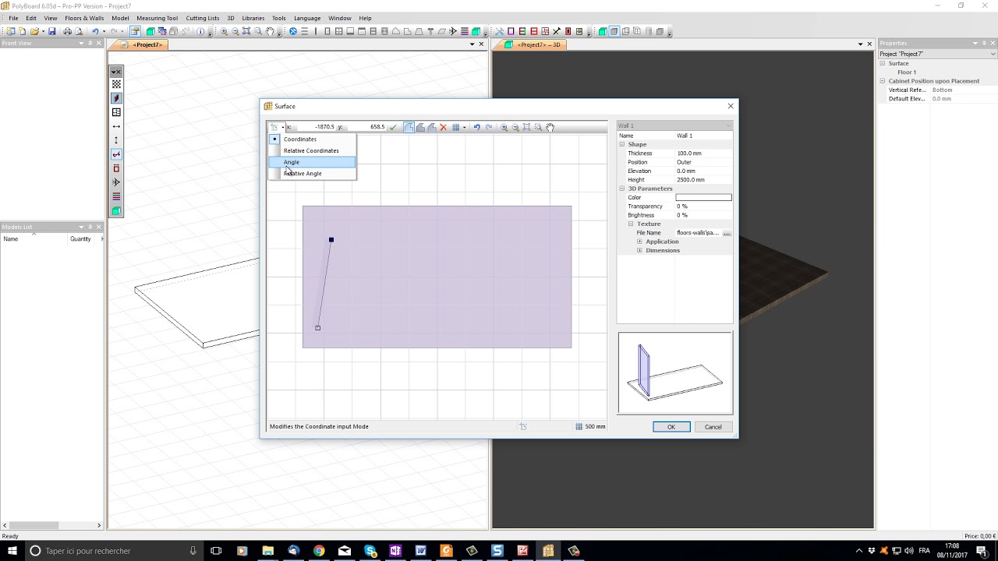The width and height of the screenshot is (998, 561).
Task: Zoom out within the Surface dialog editor
Action: (x=515, y=127)
